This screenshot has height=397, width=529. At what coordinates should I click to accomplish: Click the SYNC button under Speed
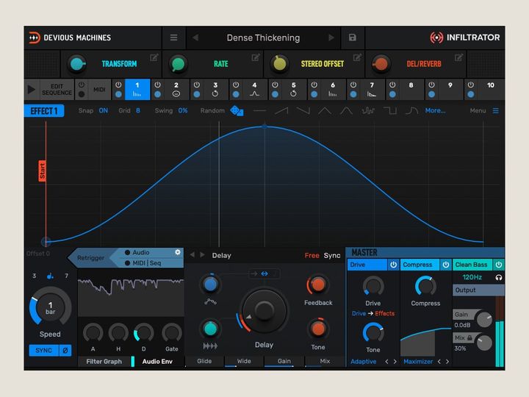(x=44, y=351)
